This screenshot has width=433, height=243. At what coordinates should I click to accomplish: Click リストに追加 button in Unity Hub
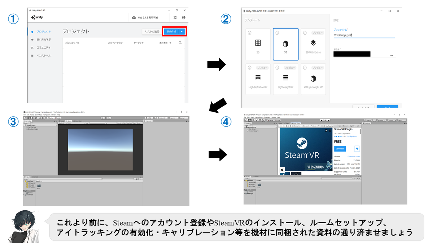[x=152, y=31]
